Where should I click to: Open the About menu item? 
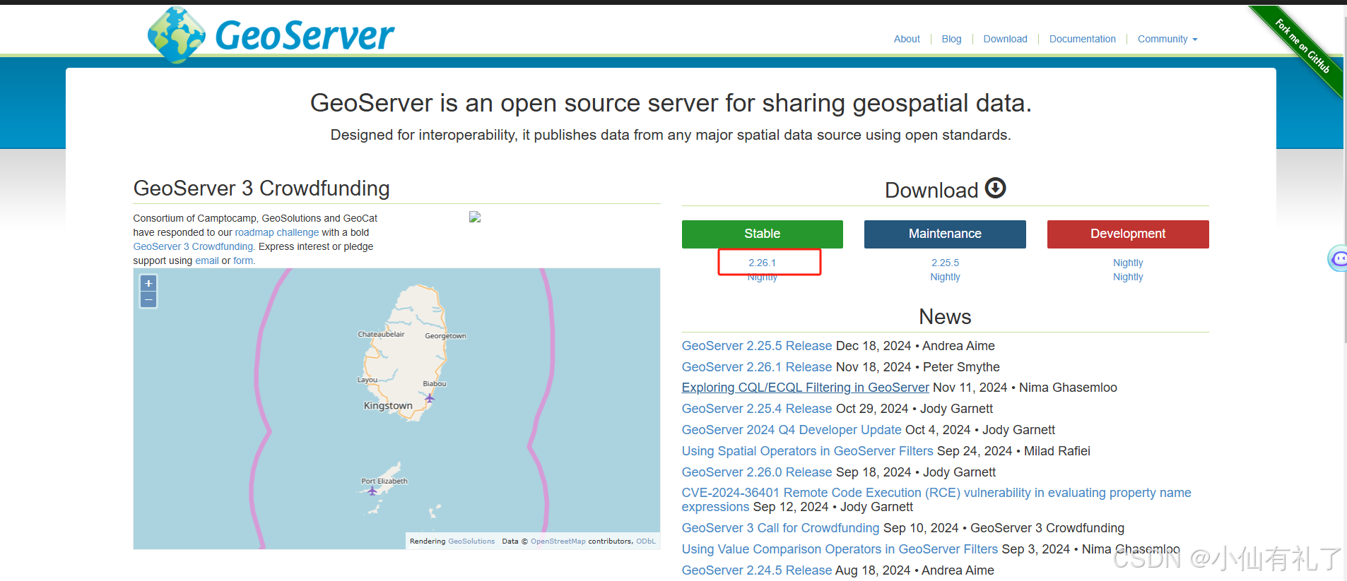coord(907,39)
